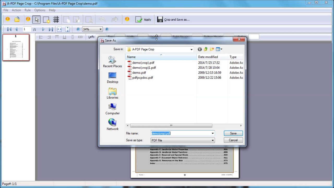This screenshot has height=188, width=334.
Task: Go up one folder level
Action: pos(206,49)
